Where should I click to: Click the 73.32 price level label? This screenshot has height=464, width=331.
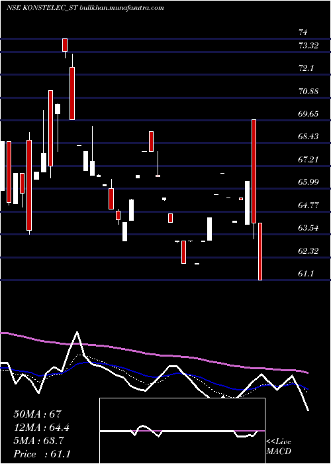pos(308,46)
